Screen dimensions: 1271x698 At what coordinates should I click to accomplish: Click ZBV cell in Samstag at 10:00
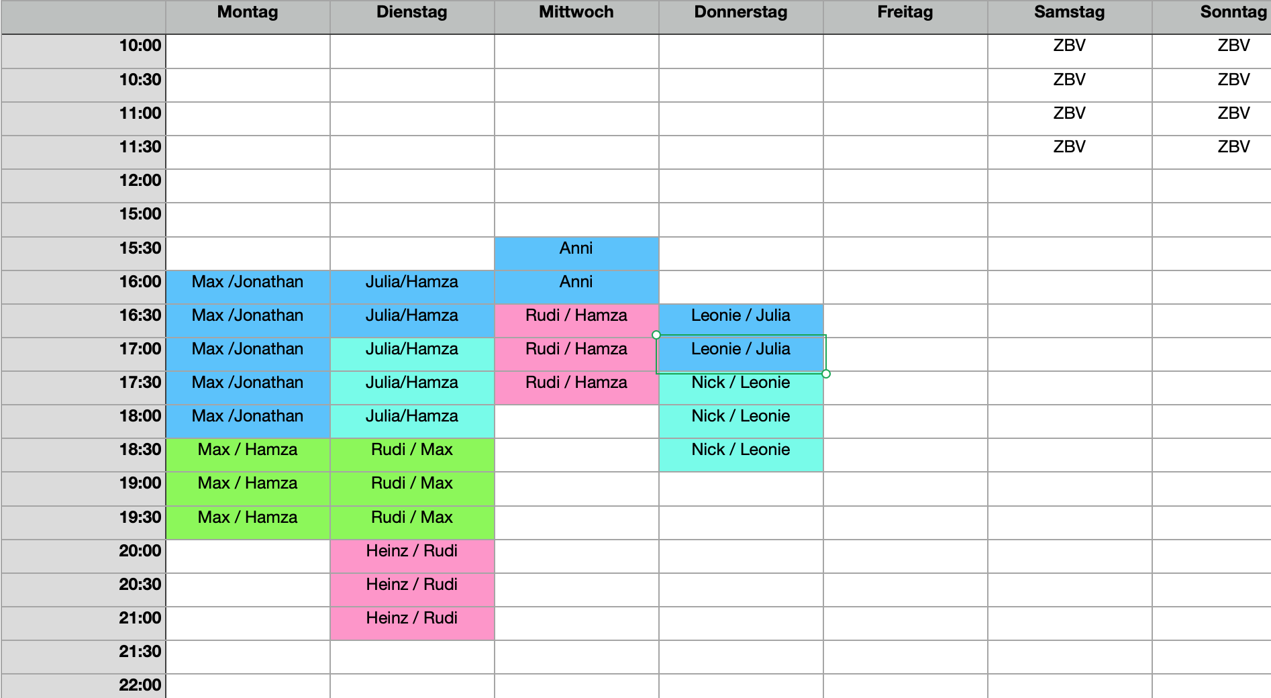(1070, 51)
